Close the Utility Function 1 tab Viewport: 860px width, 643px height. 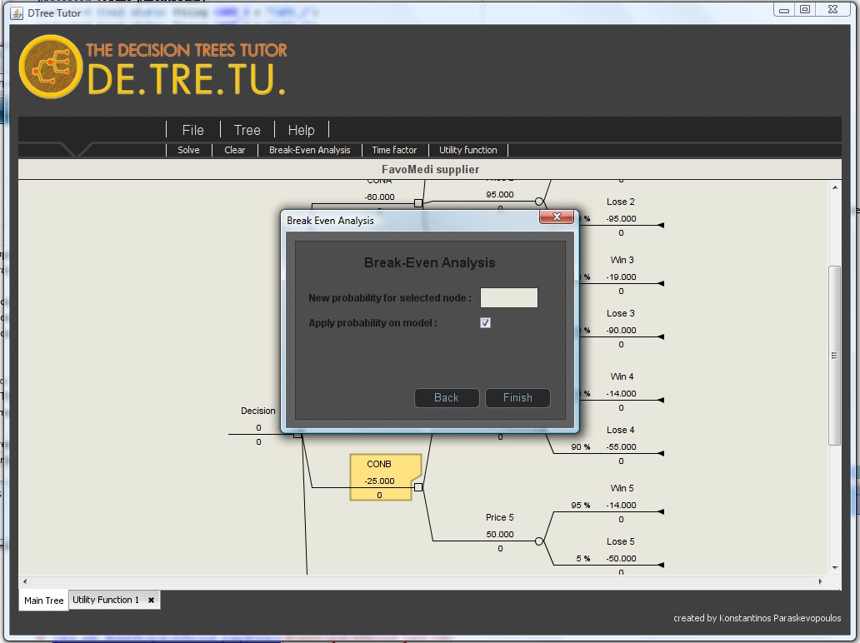tap(151, 600)
